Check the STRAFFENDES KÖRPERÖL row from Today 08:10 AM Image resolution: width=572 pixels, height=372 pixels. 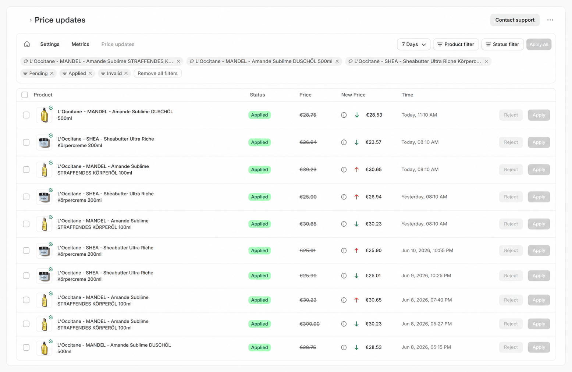click(26, 170)
